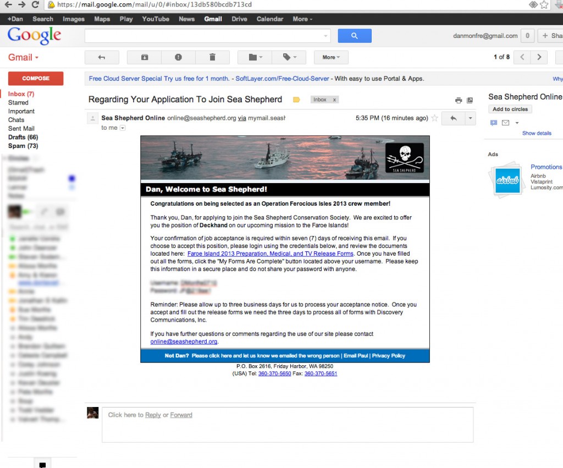Screen dimensions: 563x468
Task: Show the older conversation with right chevron
Action: point(539,57)
